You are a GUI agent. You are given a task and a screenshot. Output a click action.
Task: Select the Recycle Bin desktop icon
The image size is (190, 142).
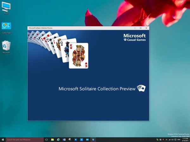click(x=6, y=47)
